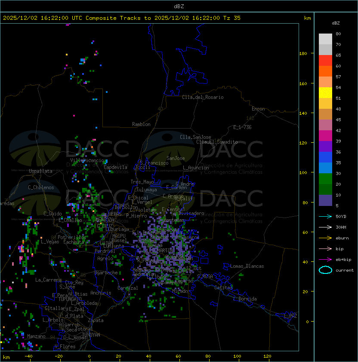Viewport: 358px width, 362px height.
Task: Click the 'SanJose' label near S_Francisco
Action: point(176,158)
